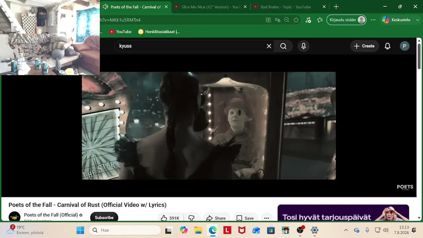Open a new browser tab
The width and height of the screenshot is (423, 238).
tap(336, 7)
